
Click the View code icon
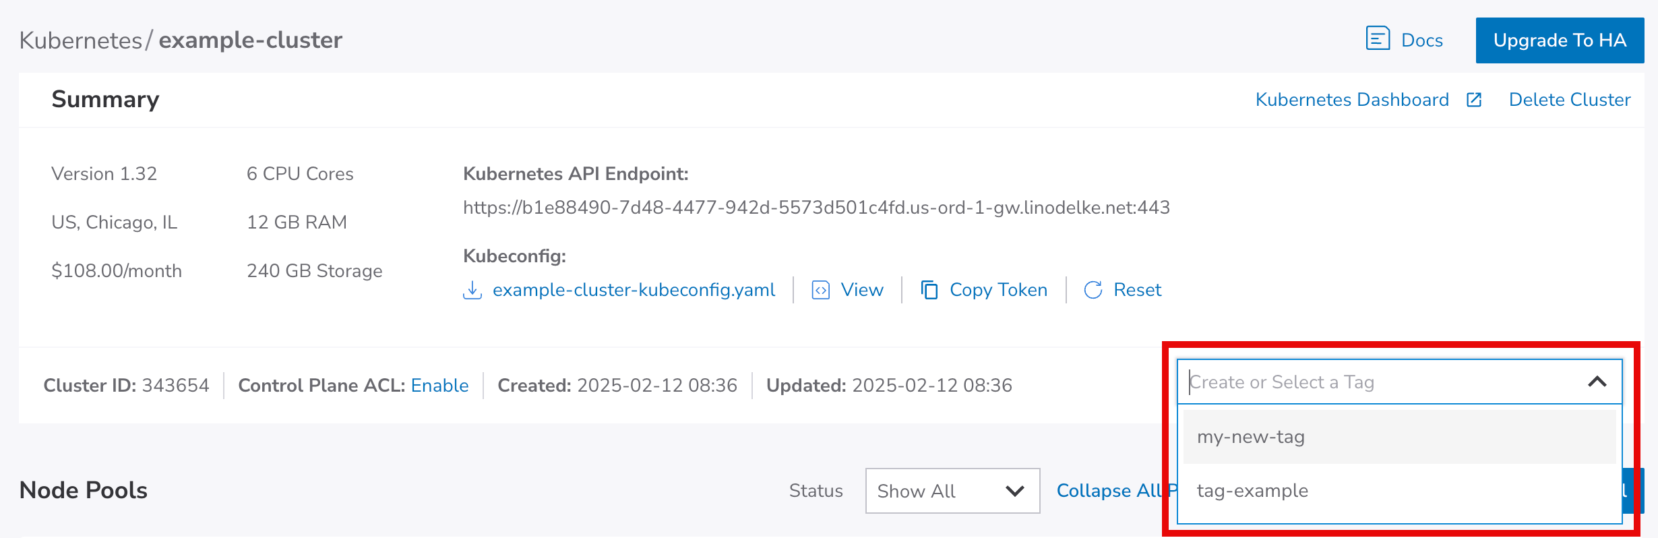[x=820, y=290]
